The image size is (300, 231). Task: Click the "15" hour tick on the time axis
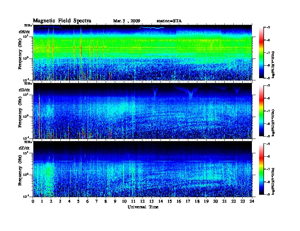coord(170,202)
